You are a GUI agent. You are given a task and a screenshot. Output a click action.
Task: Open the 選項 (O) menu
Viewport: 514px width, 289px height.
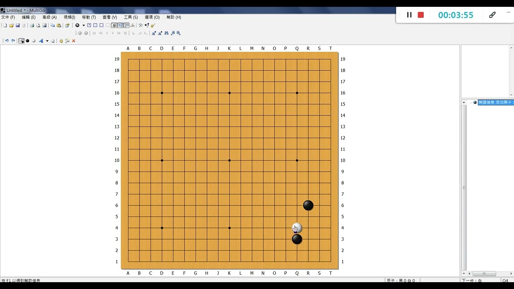[x=152, y=17]
